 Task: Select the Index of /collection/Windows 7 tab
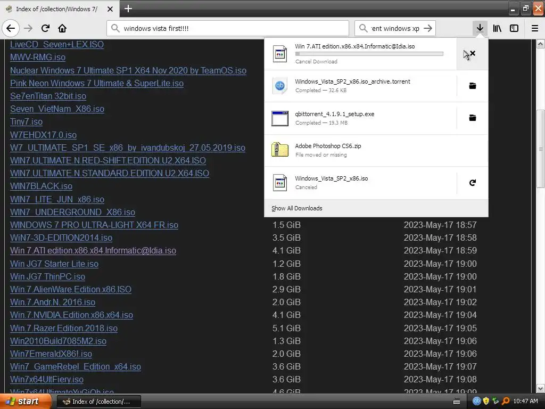60,9
